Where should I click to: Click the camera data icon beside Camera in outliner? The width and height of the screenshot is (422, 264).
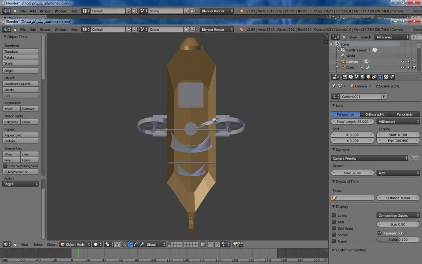(x=366, y=62)
